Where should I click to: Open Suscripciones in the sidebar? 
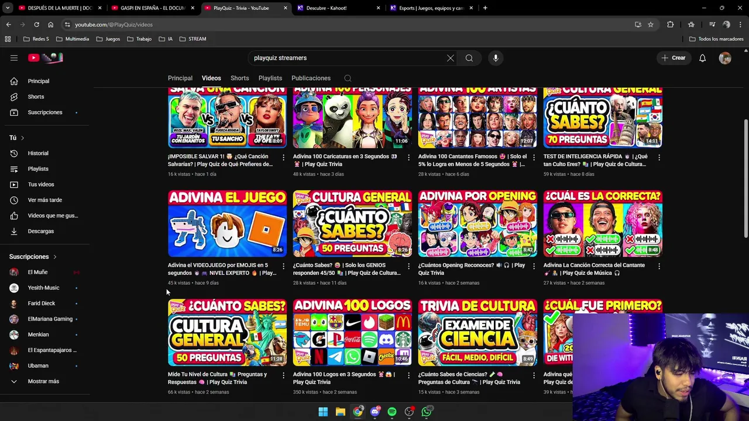(44, 112)
